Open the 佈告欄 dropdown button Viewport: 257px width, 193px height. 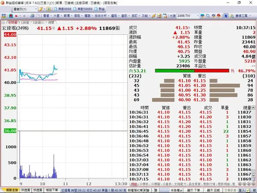point(176,190)
